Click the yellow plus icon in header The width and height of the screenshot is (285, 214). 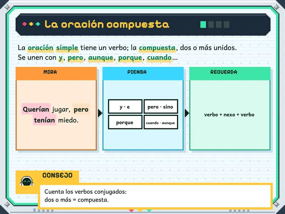coord(31,24)
